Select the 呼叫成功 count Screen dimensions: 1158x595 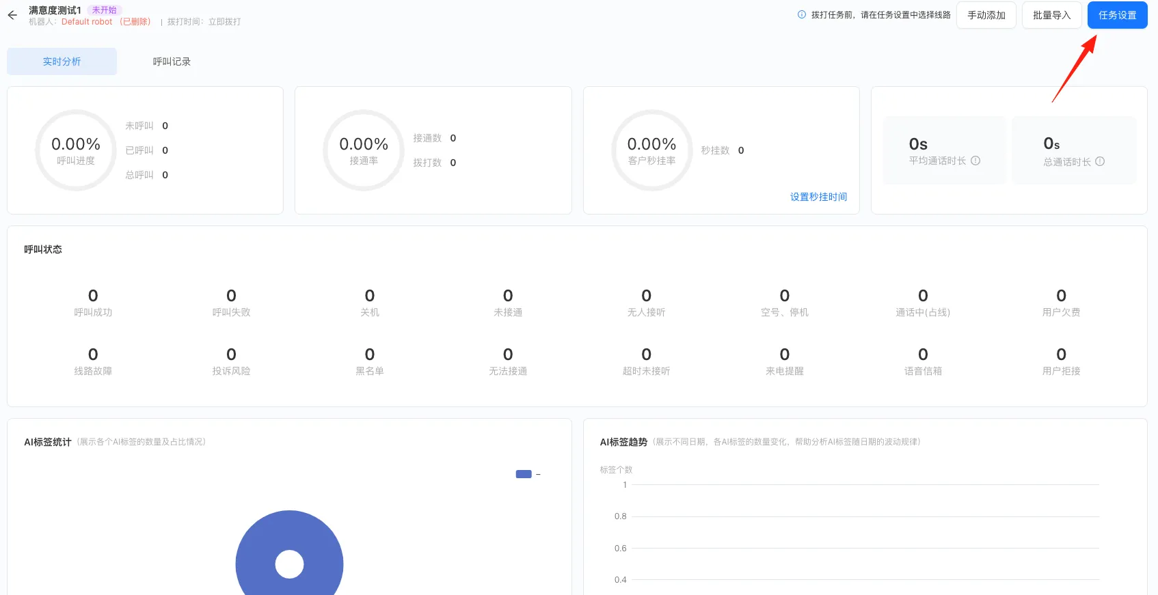click(x=93, y=296)
